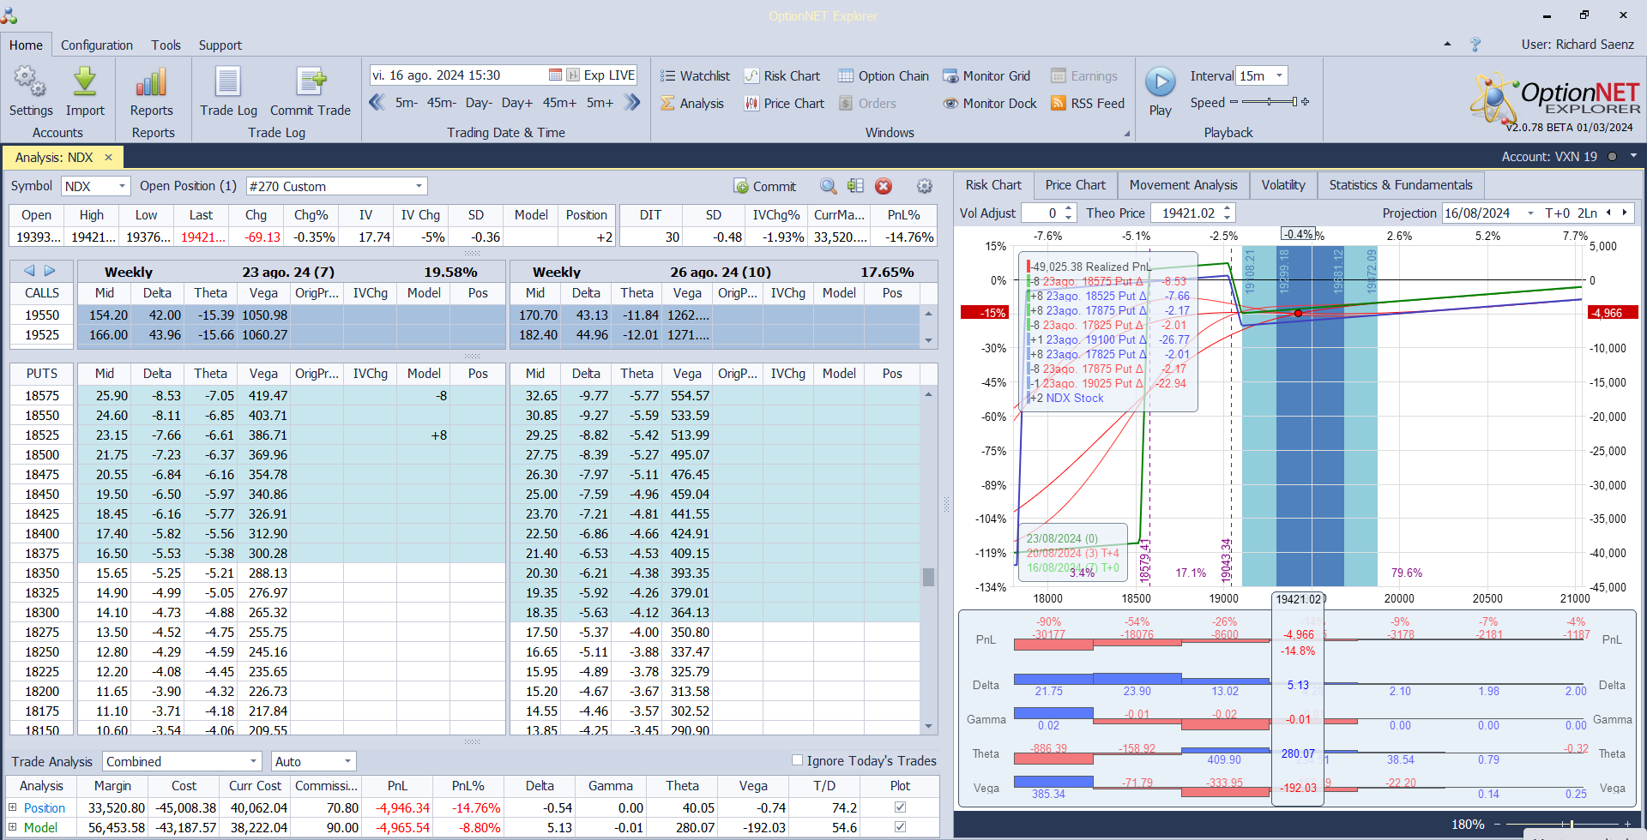Open the Symbol NDX dropdown

pos(122,186)
